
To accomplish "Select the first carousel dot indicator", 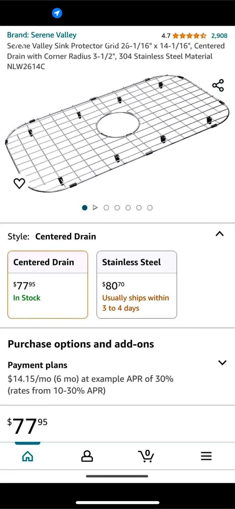I will (85, 207).
